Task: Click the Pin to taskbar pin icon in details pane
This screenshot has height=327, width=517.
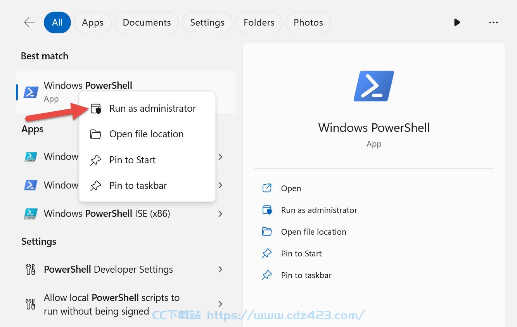Action: coord(267,275)
